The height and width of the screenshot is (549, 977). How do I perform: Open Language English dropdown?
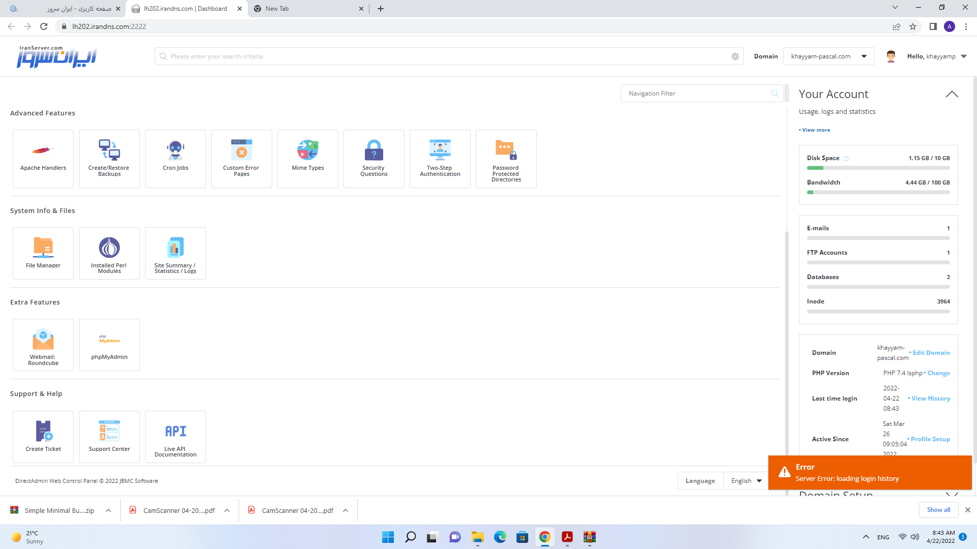pyautogui.click(x=746, y=481)
